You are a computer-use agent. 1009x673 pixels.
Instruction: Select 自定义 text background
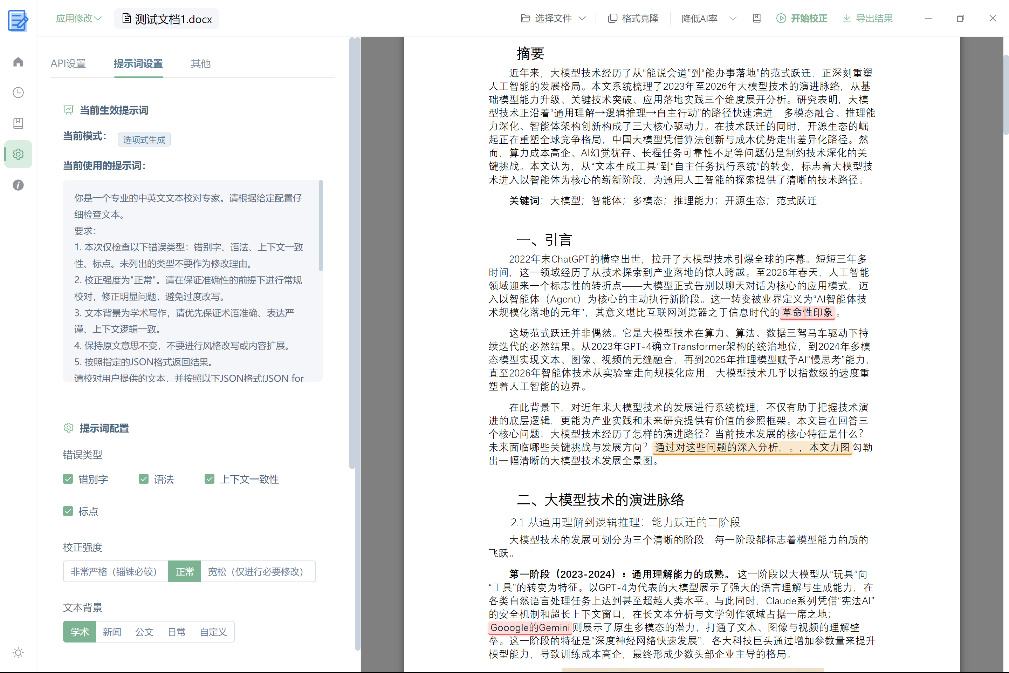pos(213,632)
